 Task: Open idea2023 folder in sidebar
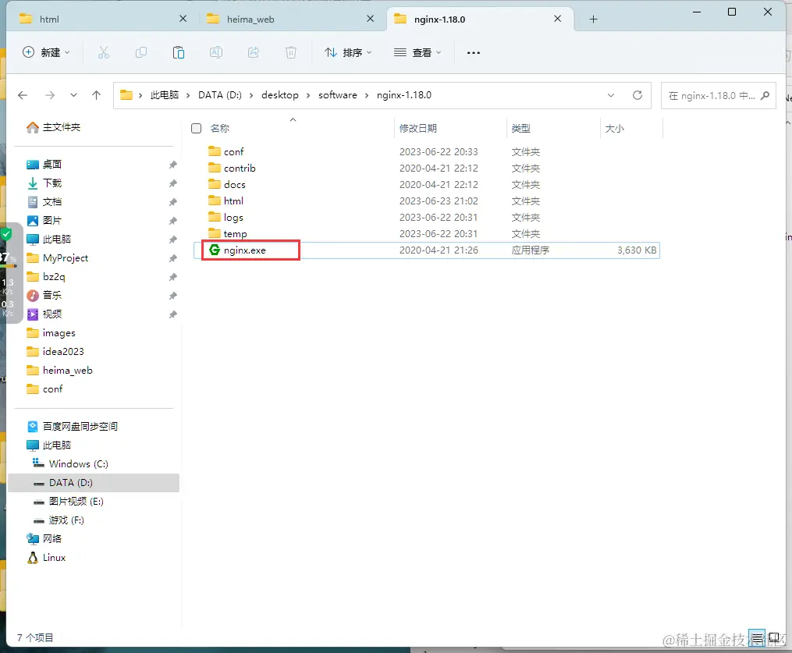pyautogui.click(x=55, y=352)
